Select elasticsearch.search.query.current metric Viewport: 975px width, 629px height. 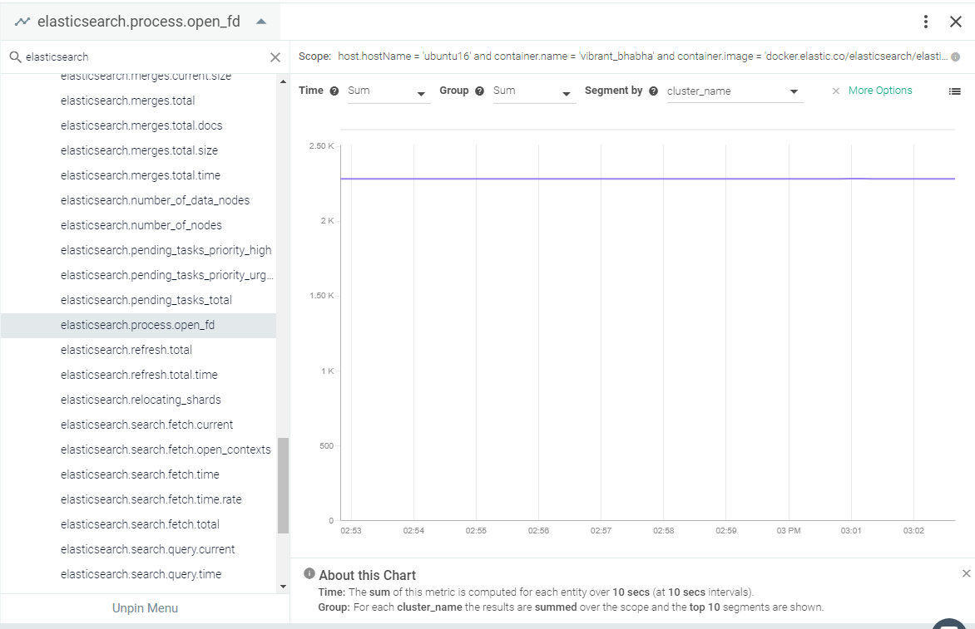(138, 549)
